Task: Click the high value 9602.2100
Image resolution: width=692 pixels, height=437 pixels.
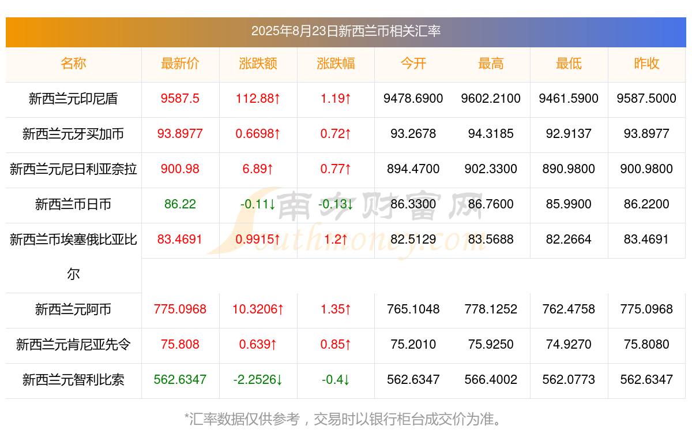Action: tap(491, 99)
